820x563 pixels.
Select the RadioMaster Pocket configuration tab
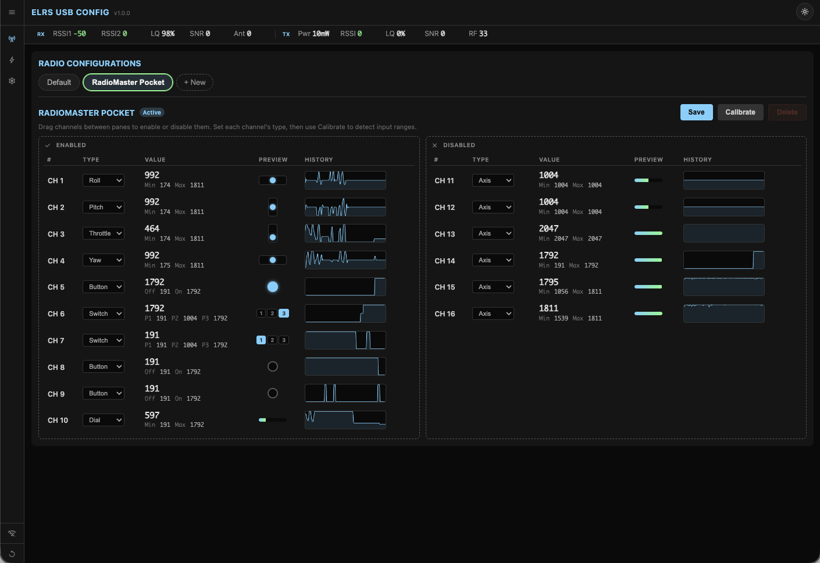point(127,82)
